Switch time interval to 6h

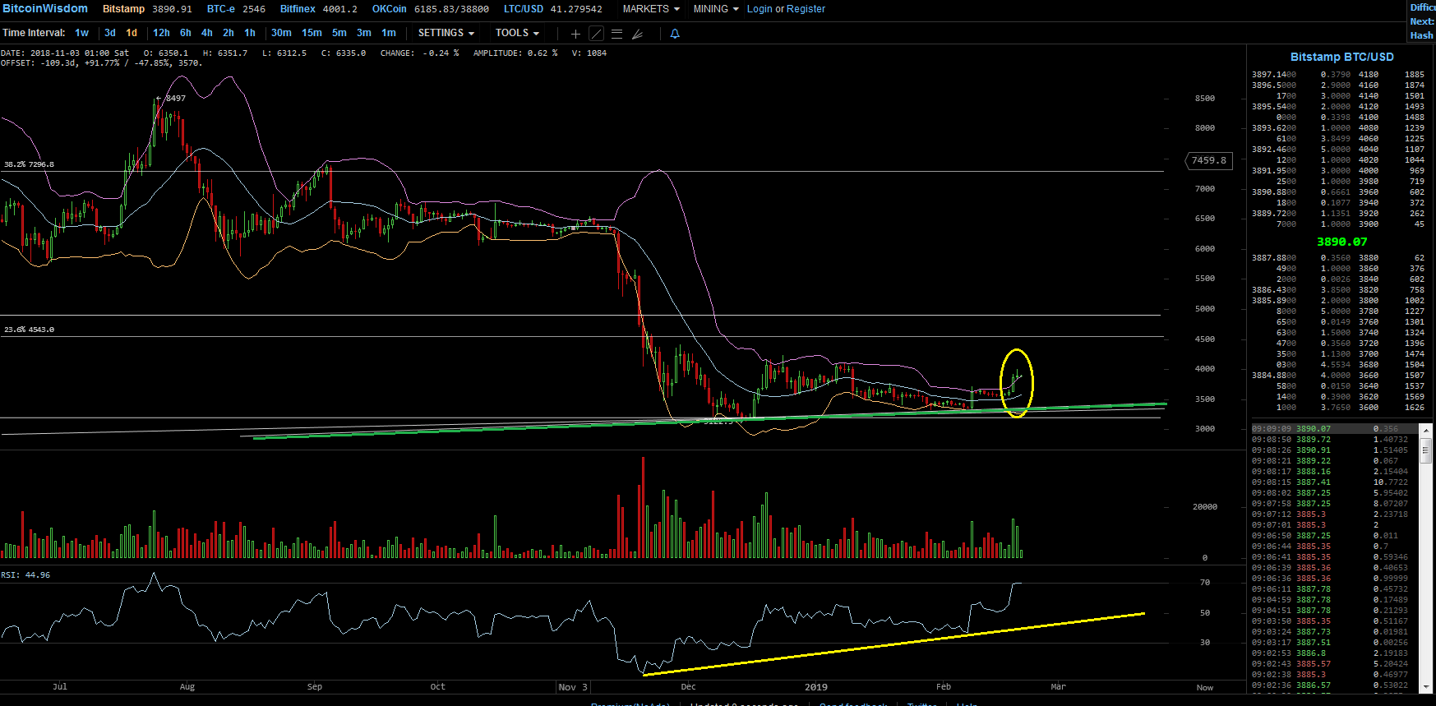click(x=186, y=33)
